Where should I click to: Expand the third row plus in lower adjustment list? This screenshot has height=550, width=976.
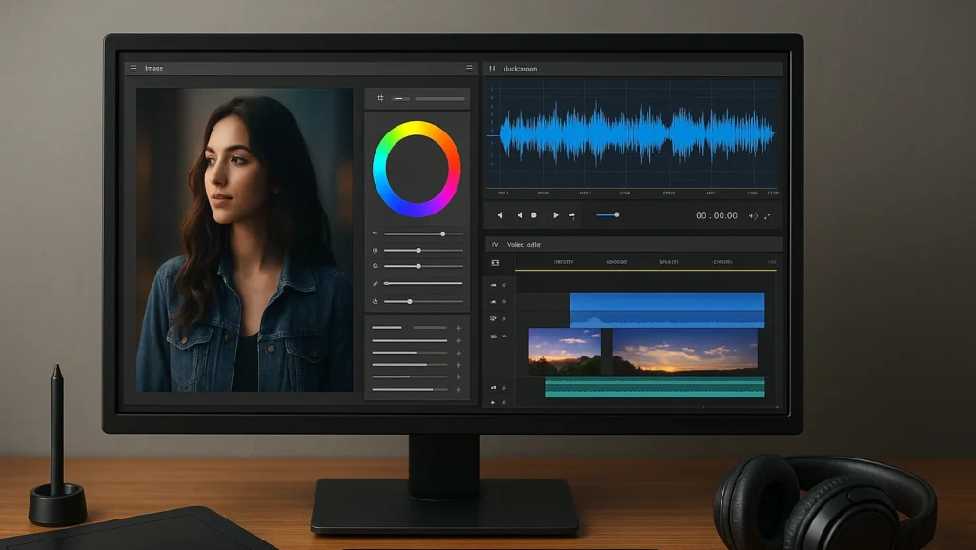(458, 353)
